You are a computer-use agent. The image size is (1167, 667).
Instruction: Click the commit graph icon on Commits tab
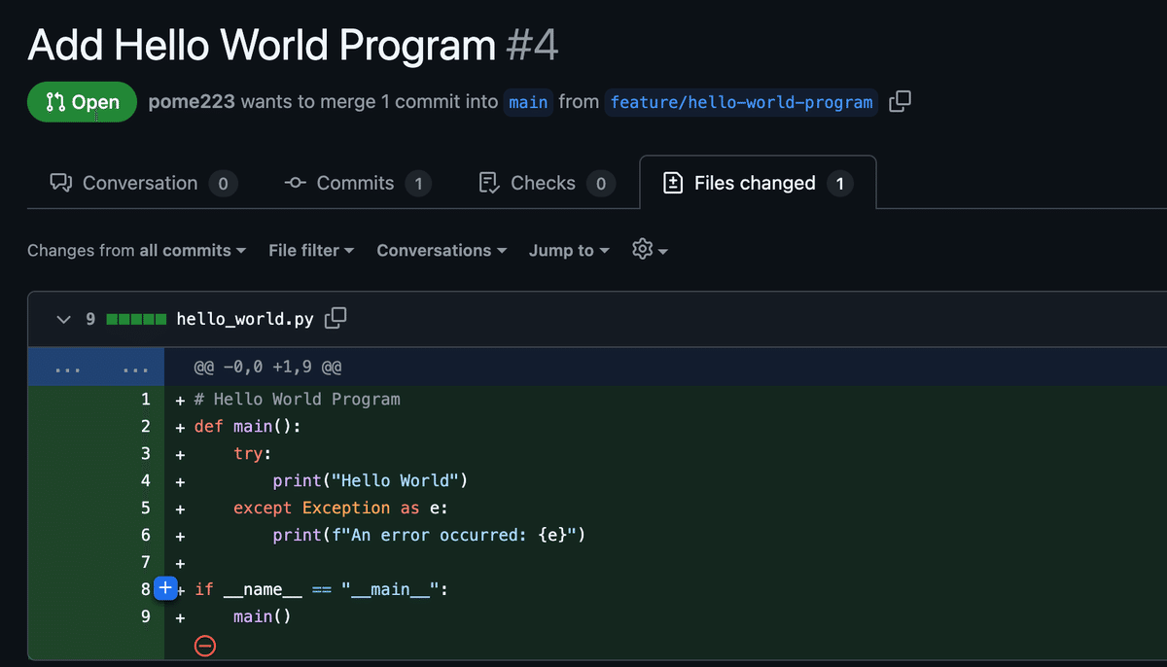point(295,182)
